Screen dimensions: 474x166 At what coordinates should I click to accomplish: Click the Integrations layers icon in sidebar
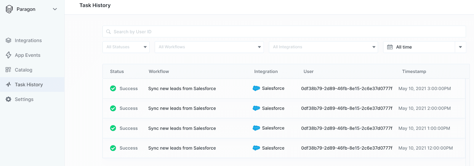click(8, 40)
